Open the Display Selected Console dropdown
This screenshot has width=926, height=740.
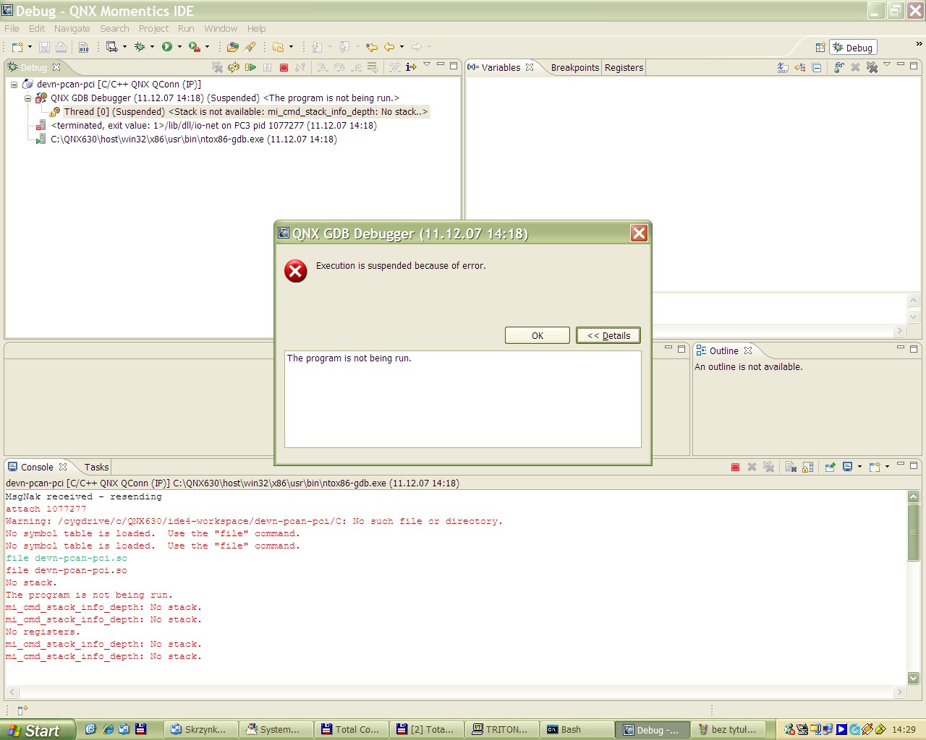[x=859, y=467]
